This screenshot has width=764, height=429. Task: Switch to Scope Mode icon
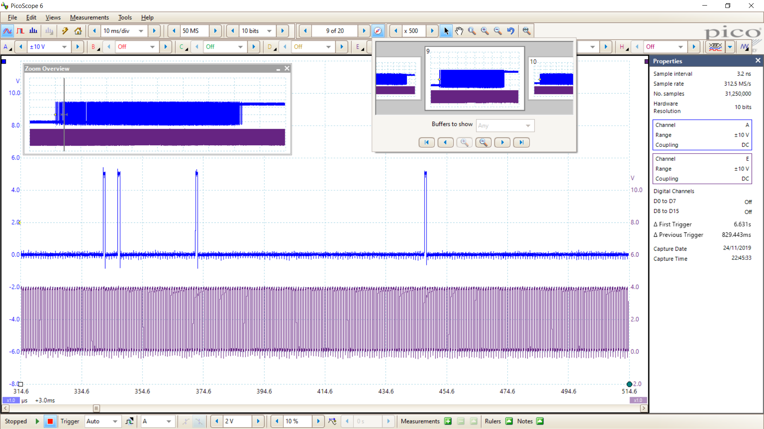(x=7, y=31)
